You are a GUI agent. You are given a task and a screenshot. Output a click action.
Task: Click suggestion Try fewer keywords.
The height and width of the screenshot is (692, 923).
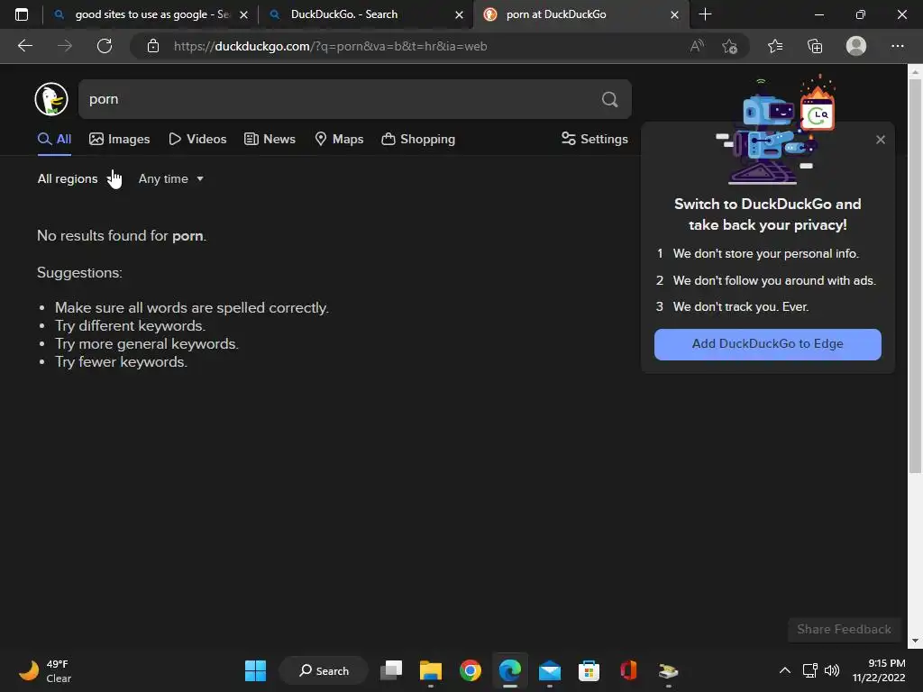pos(122,362)
